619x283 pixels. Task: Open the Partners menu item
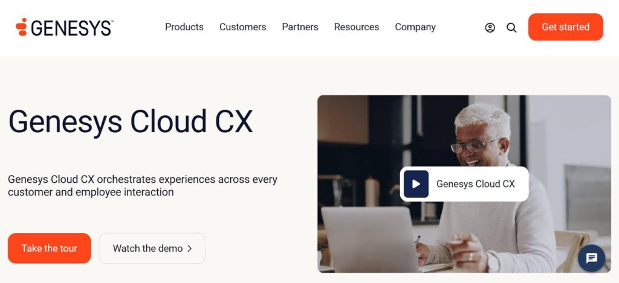[300, 27]
